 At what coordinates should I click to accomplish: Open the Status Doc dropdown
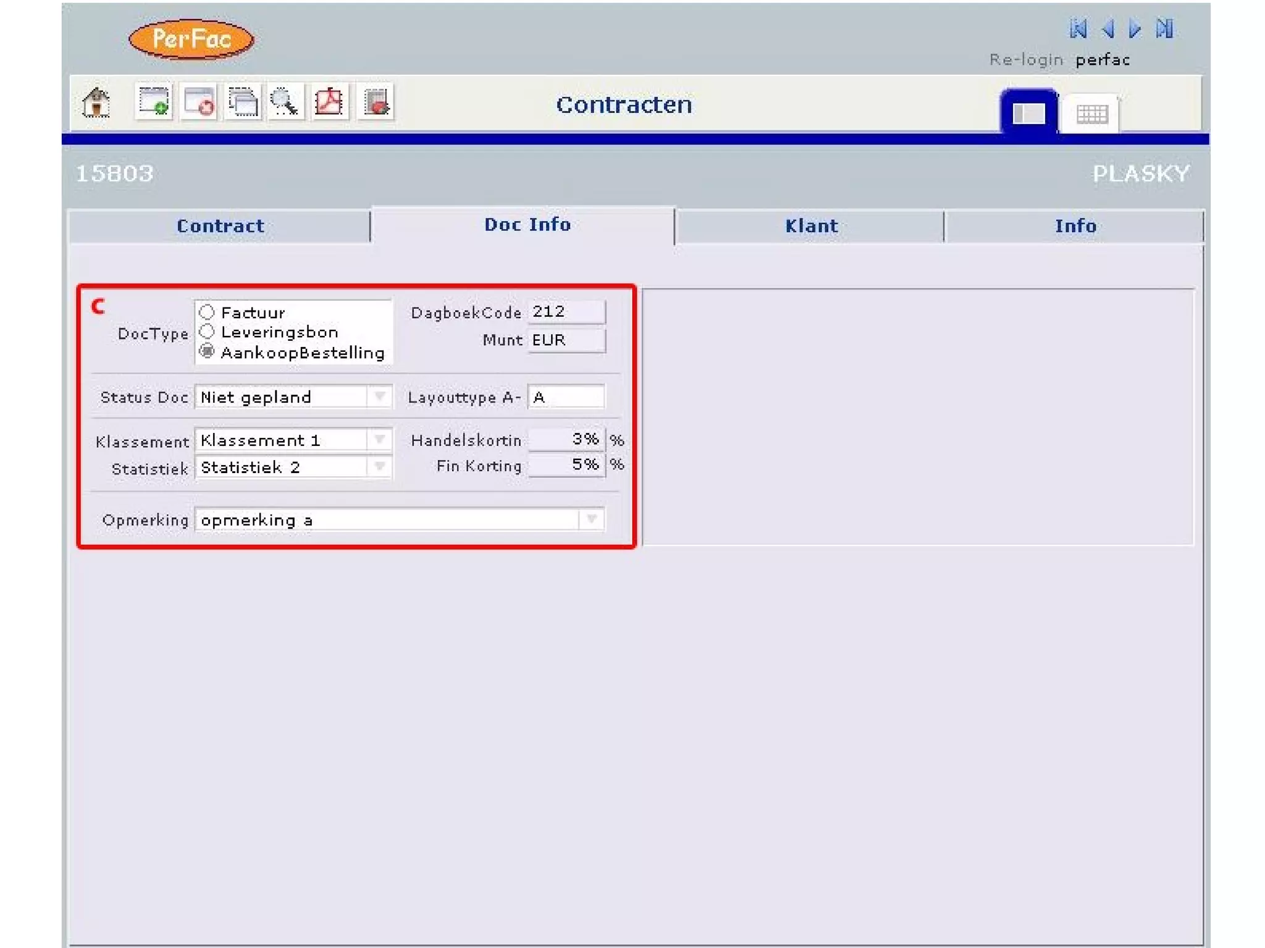point(379,396)
